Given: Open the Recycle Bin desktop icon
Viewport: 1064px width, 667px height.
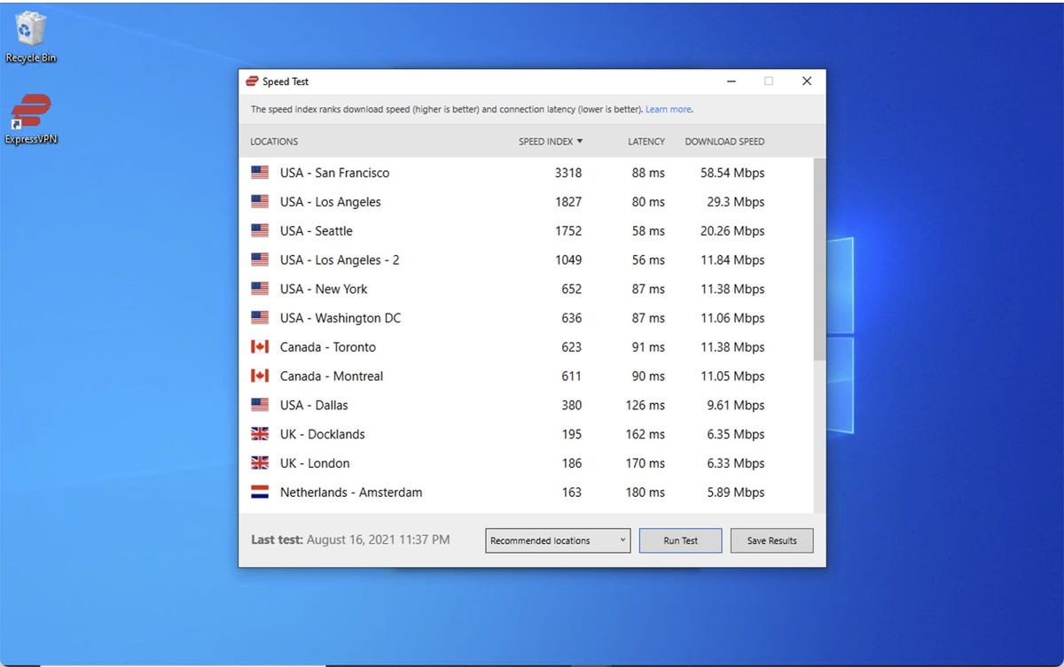Looking at the screenshot, I should click(x=30, y=37).
